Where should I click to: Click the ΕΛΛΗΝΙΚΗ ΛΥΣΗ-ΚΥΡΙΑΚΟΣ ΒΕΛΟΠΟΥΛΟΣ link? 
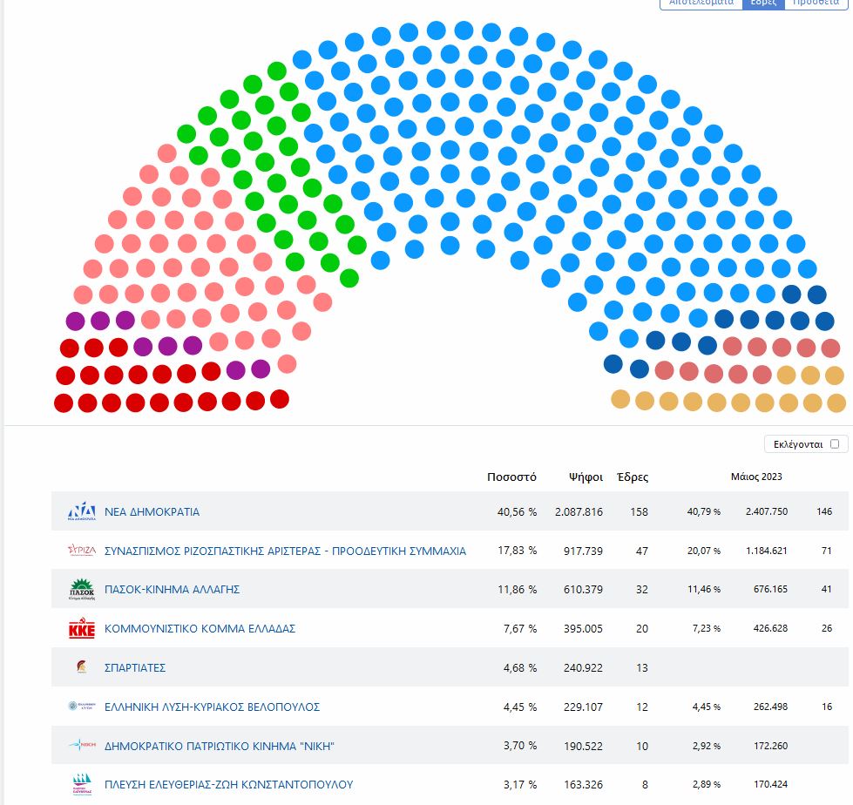click(212, 707)
